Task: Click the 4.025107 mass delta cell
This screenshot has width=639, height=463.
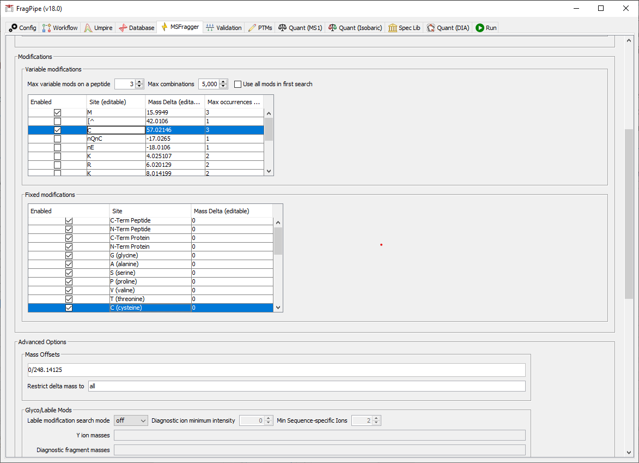Action: click(175, 156)
